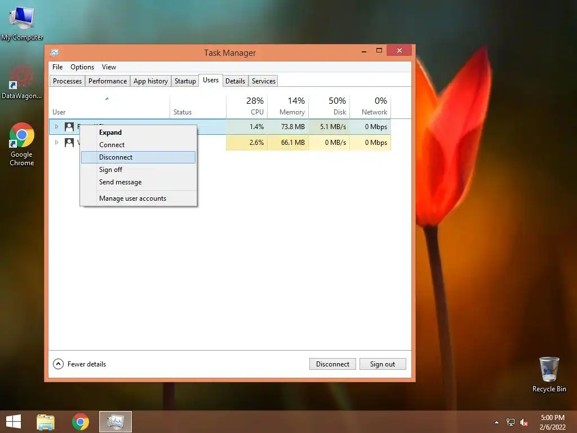Click the second user's avatar icon
Image resolution: width=577 pixels, height=433 pixels.
pyautogui.click(x=69, y=143)
